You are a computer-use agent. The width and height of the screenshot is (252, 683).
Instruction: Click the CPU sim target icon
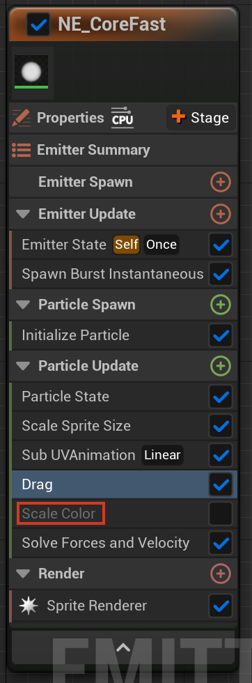tap(123, 118)
